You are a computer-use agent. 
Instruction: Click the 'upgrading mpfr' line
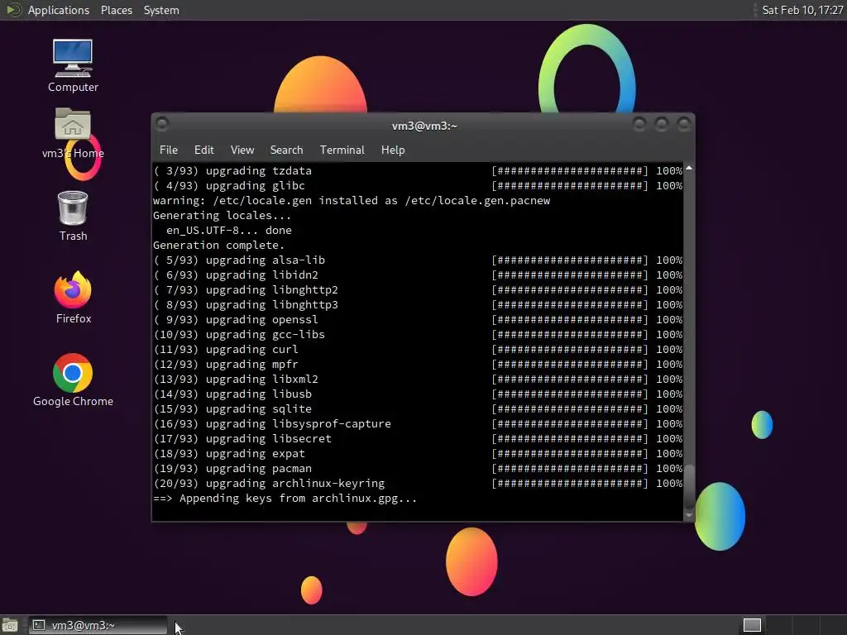pyautogui.click(x=418, y=365)
